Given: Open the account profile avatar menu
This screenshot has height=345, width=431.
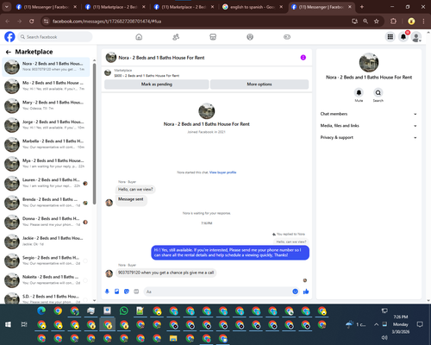Looking at the screenshot, I should [x=416, y=37].
